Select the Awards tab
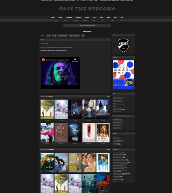Viewport: 172px width, 193px height. tap(48, 36)
